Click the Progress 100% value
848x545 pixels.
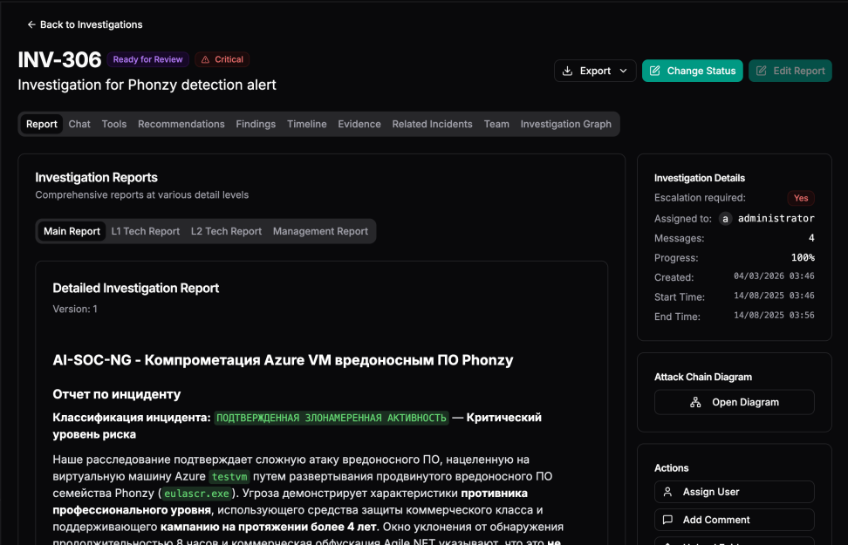click(x=803, y=257)
